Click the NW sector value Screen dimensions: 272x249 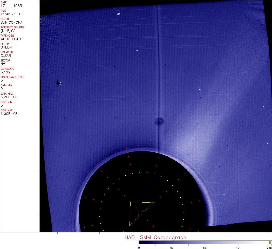pos(3,64)
